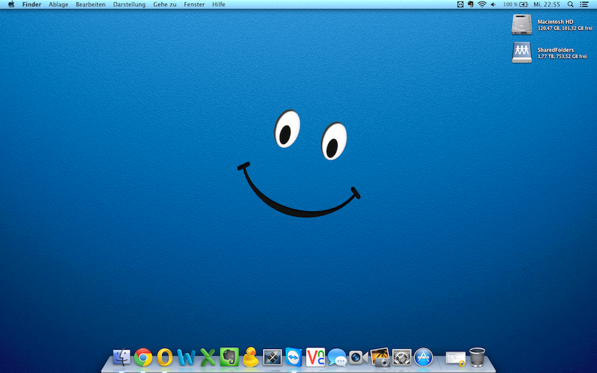Open the Trash in the Dock
The image size is (597, 373).
477,357
